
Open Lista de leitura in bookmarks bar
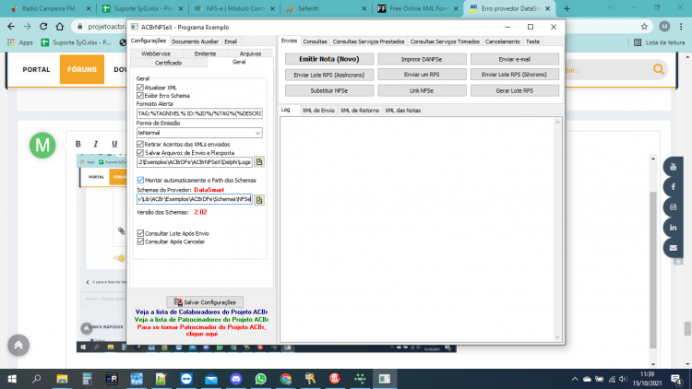(660, 42)
